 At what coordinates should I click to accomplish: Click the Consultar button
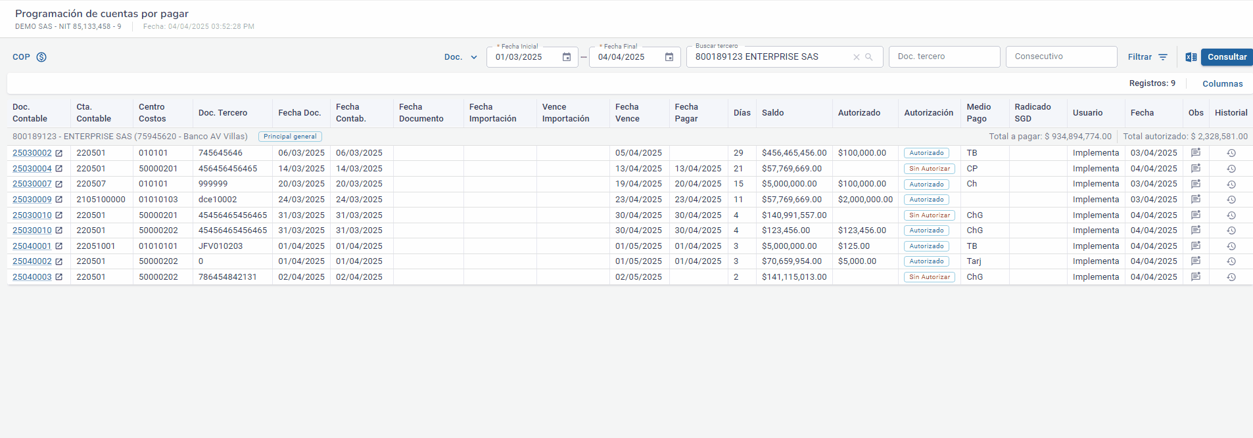(1227, 57)
